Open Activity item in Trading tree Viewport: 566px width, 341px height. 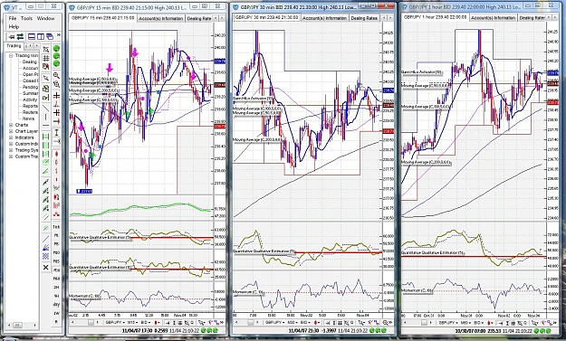pyautogui.click(x=30, y=99)
